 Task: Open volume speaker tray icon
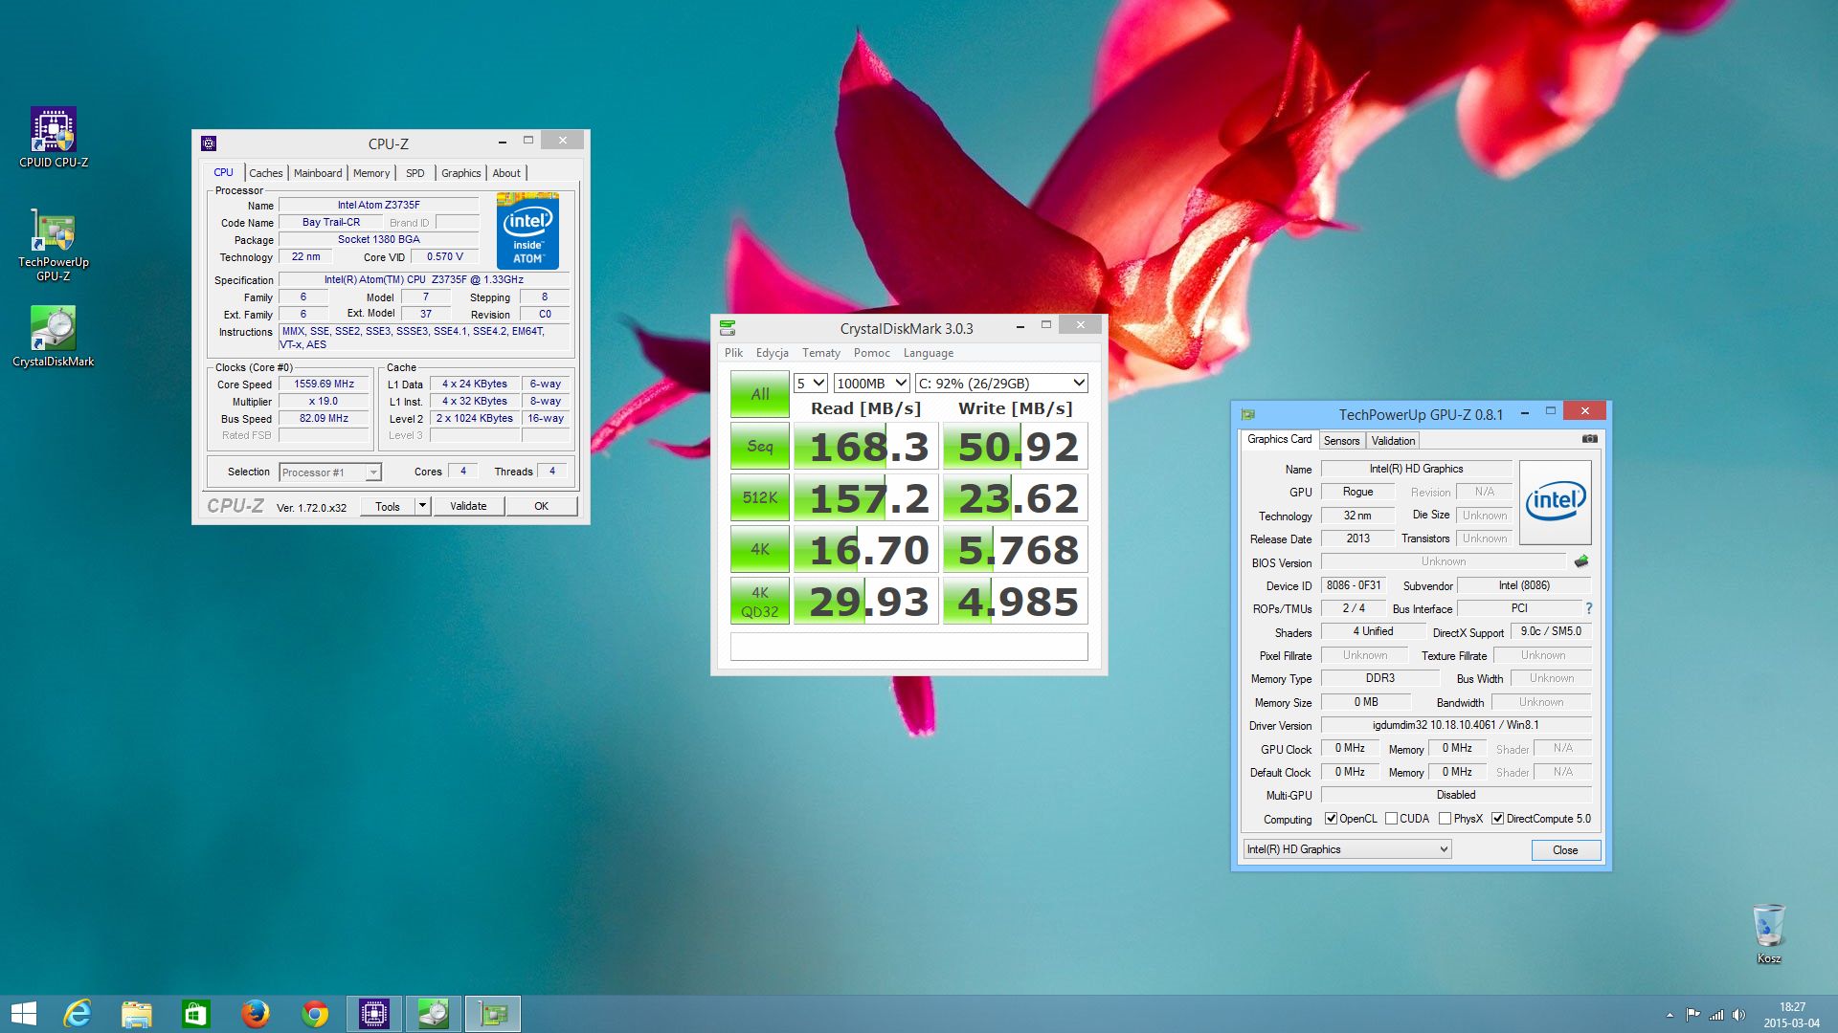coord(1738,1015)
